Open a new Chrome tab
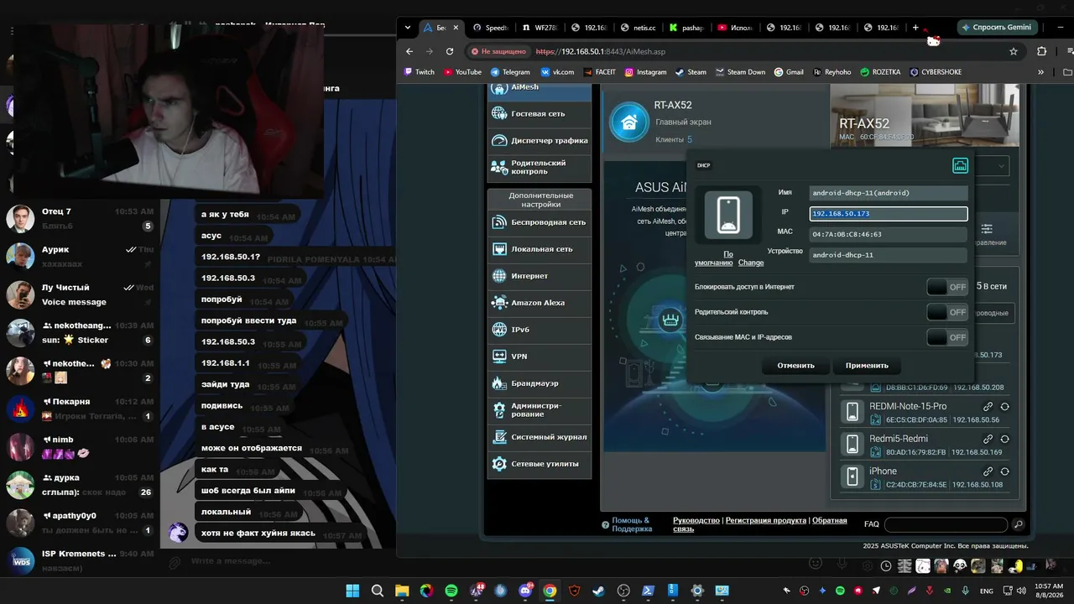 click(915, 28)
